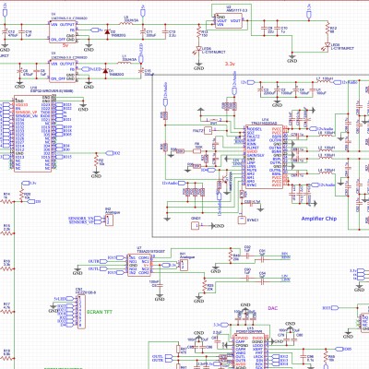
Task: Click the FAULT2 connector pin
Action: point(208,130)
